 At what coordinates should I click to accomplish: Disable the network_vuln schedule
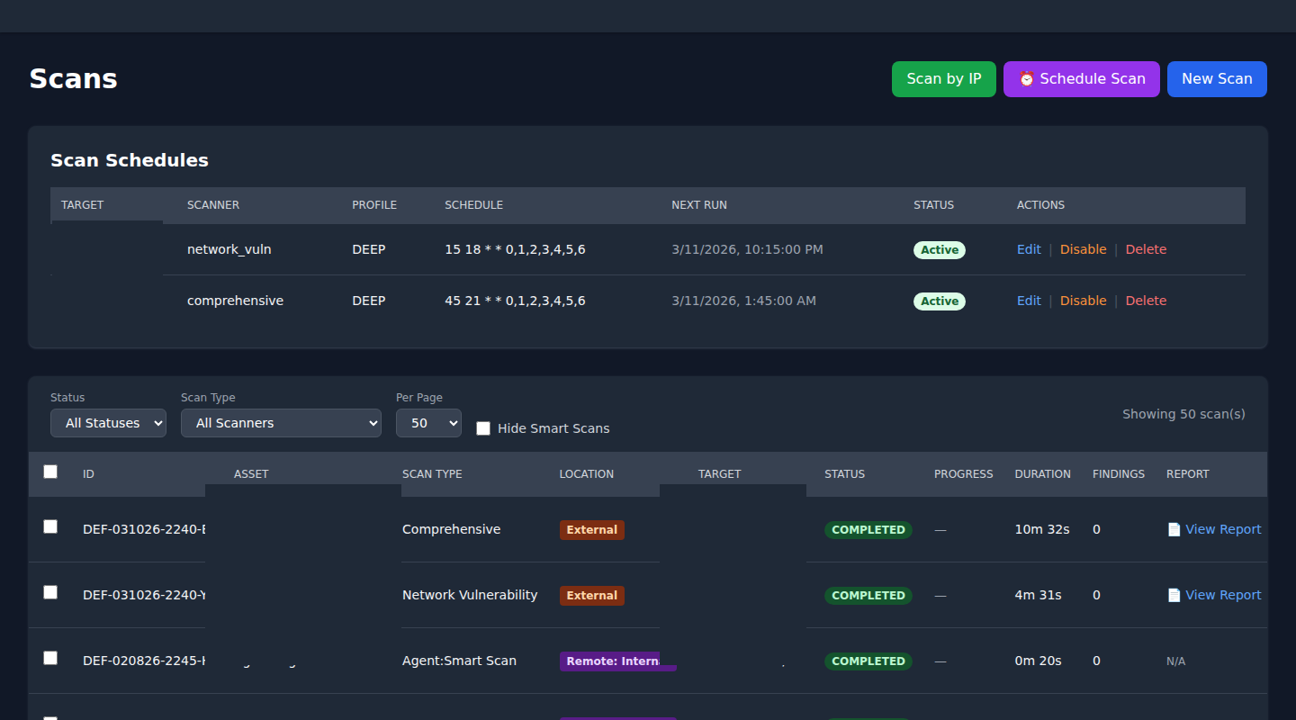pyautogui.click(x=1083, y=249)
